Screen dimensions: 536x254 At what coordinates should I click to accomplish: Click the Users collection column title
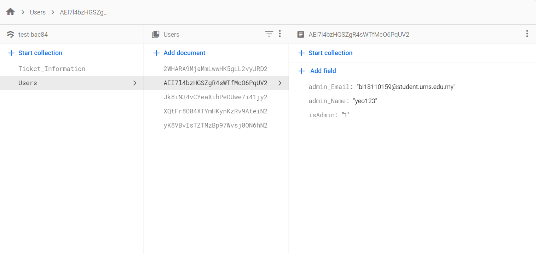click(171, 35)
